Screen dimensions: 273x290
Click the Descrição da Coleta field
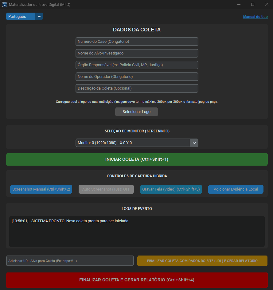(x=137, y=88)
